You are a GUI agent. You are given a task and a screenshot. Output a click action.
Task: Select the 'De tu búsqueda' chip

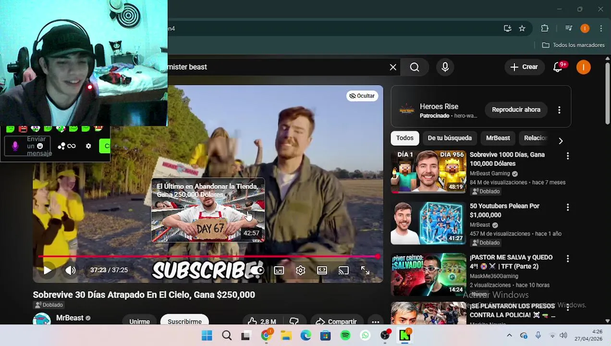[450, 138]
